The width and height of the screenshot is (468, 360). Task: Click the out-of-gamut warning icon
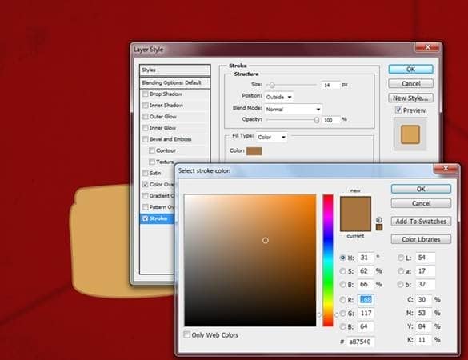[x=379, y=220]
